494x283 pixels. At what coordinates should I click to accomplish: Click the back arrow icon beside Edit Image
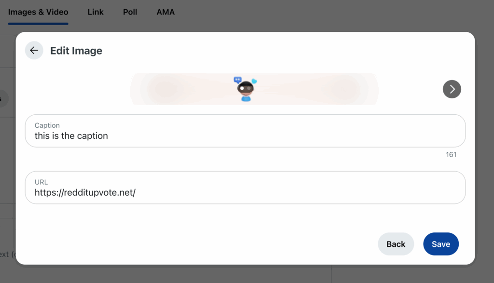tap(34, 50)
